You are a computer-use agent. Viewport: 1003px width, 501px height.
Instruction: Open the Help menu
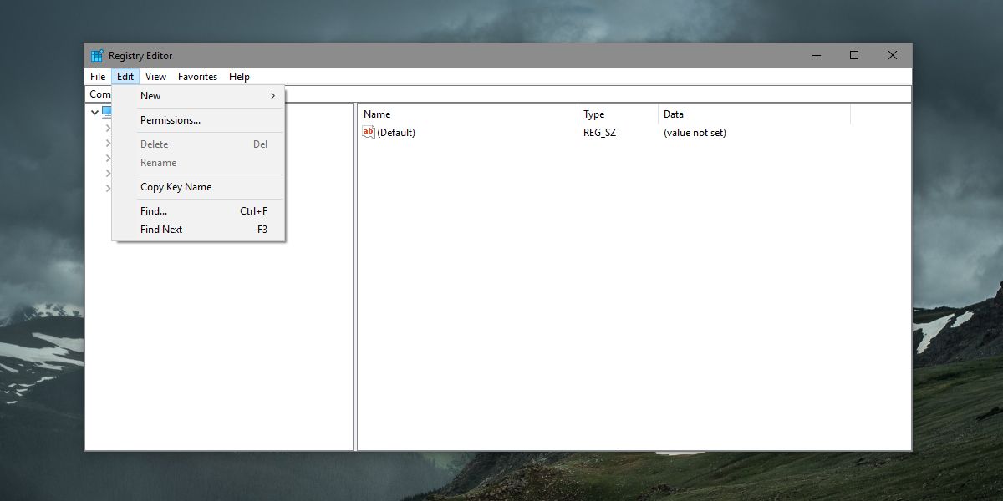pos(239,76)
